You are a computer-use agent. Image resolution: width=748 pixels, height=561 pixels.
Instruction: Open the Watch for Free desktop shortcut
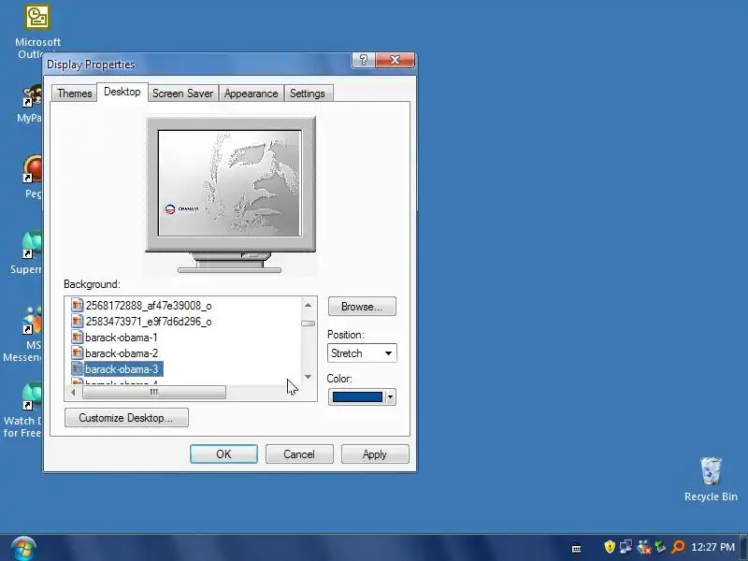22,410
